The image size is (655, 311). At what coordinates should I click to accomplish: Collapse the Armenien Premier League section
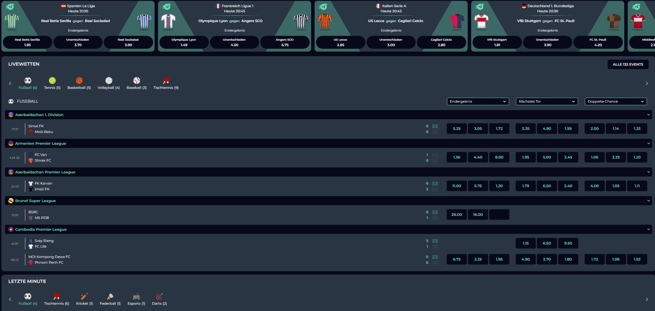tap(648, 143)
